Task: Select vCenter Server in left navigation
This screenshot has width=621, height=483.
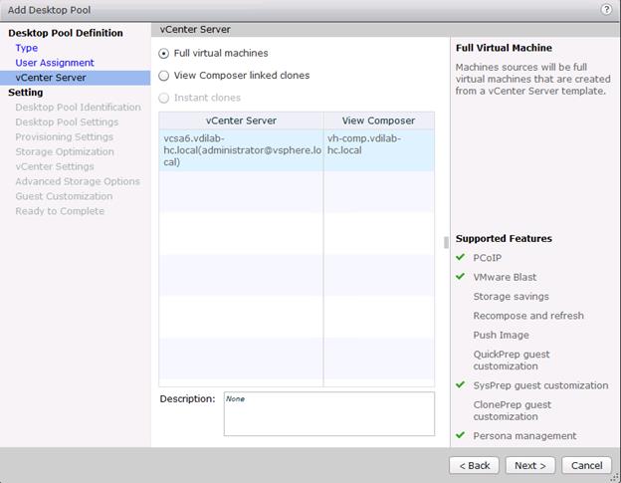Action: click(x=76, y=78)
